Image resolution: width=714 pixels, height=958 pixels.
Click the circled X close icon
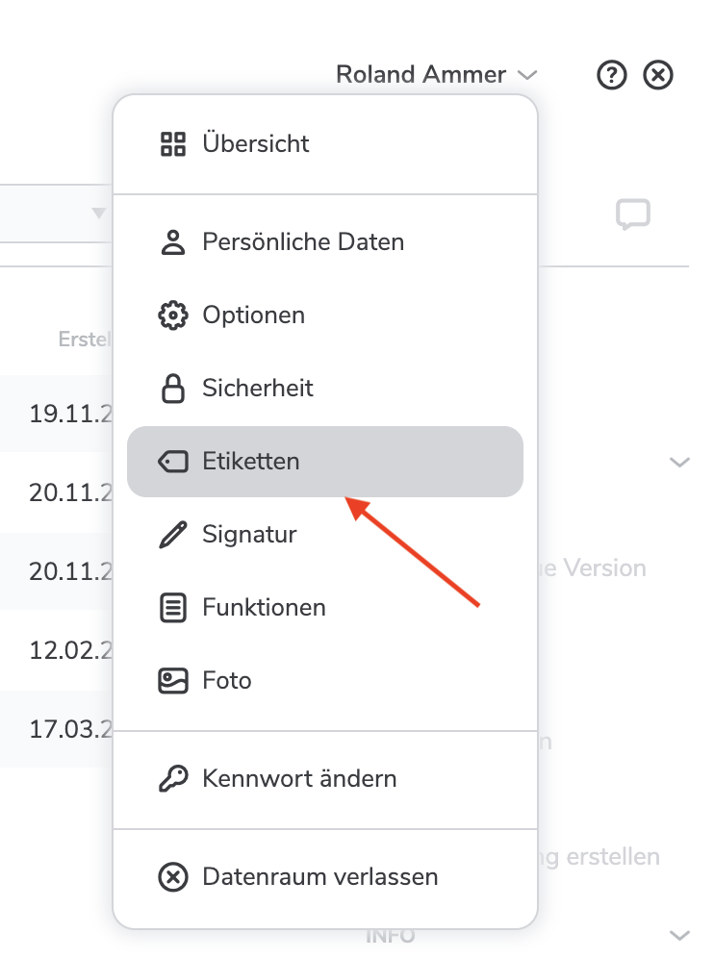point(658,75)
